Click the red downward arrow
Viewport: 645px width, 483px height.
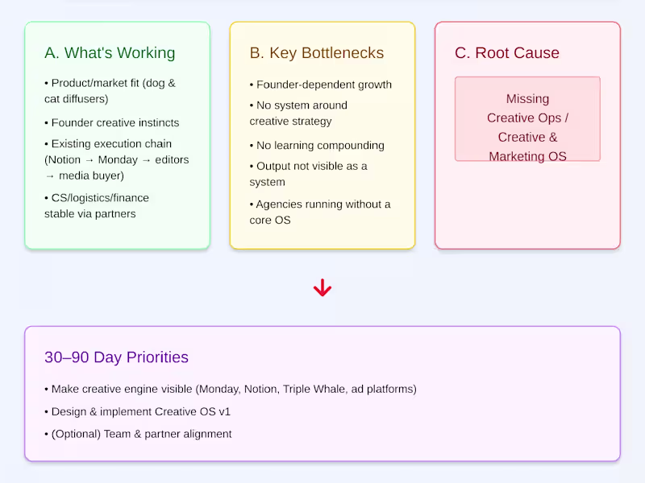point(322,288)
